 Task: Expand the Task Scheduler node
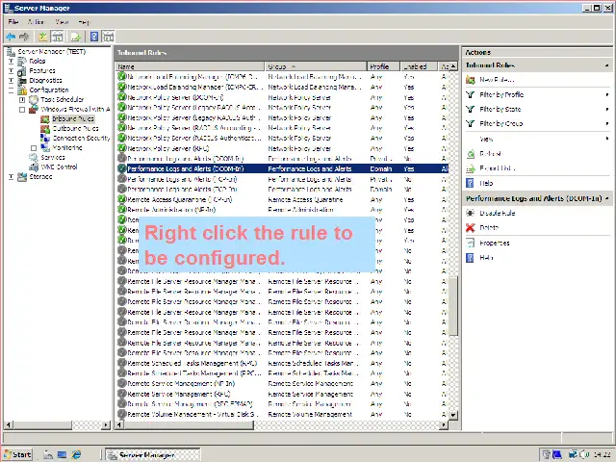(22, 100)
